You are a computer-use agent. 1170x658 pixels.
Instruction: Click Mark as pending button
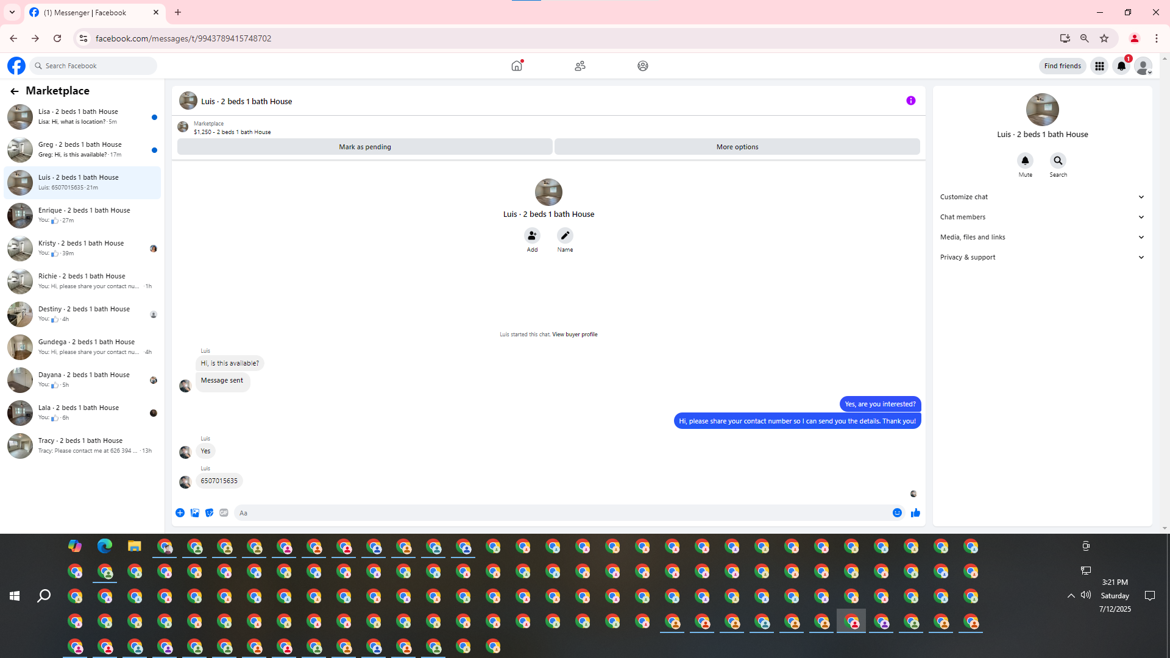tap(364, 147)
